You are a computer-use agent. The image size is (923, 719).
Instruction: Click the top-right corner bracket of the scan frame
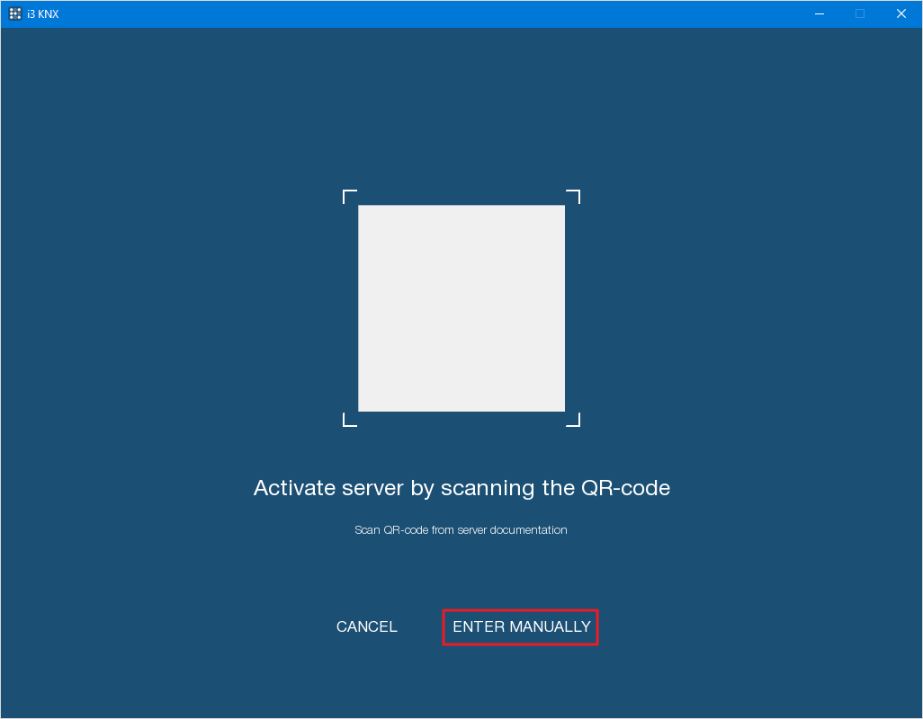pyautogui.click(x=573, y=198)
